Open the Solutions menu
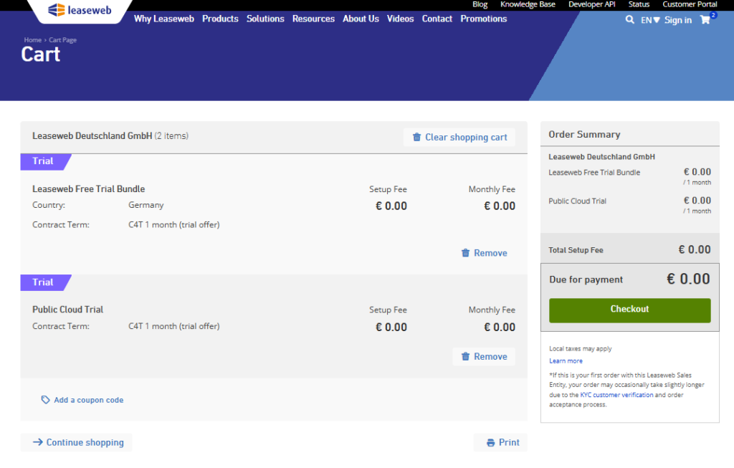 tap(265, 19)
